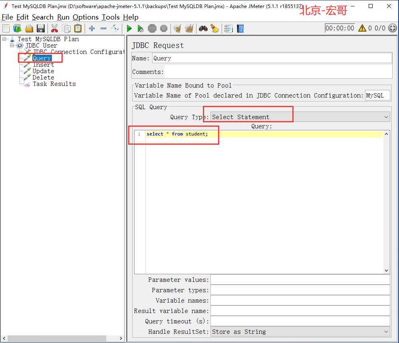Open the Query Type dropdown
The image size is (399, 343).
pos(300,117)
